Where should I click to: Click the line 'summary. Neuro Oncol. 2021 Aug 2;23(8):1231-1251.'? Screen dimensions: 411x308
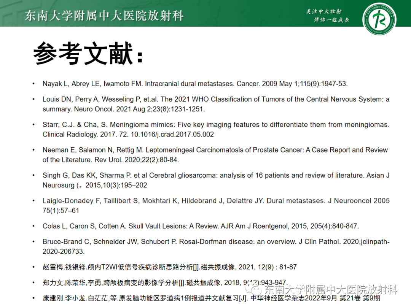pos(124,109)
